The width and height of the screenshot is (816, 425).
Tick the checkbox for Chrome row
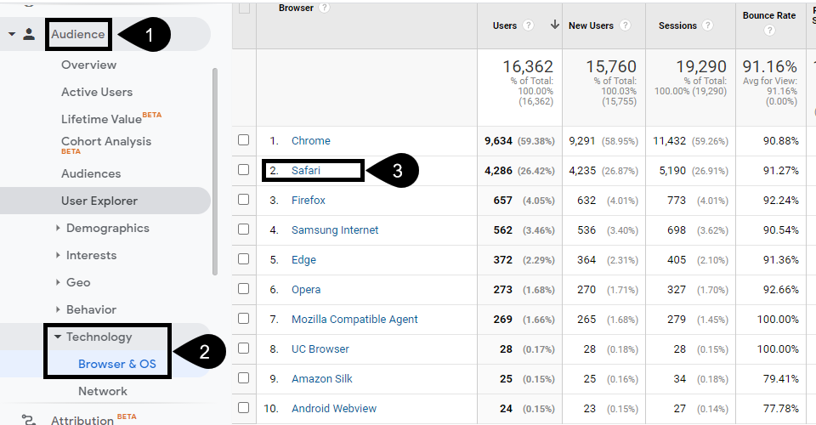[x=244, y=140]
